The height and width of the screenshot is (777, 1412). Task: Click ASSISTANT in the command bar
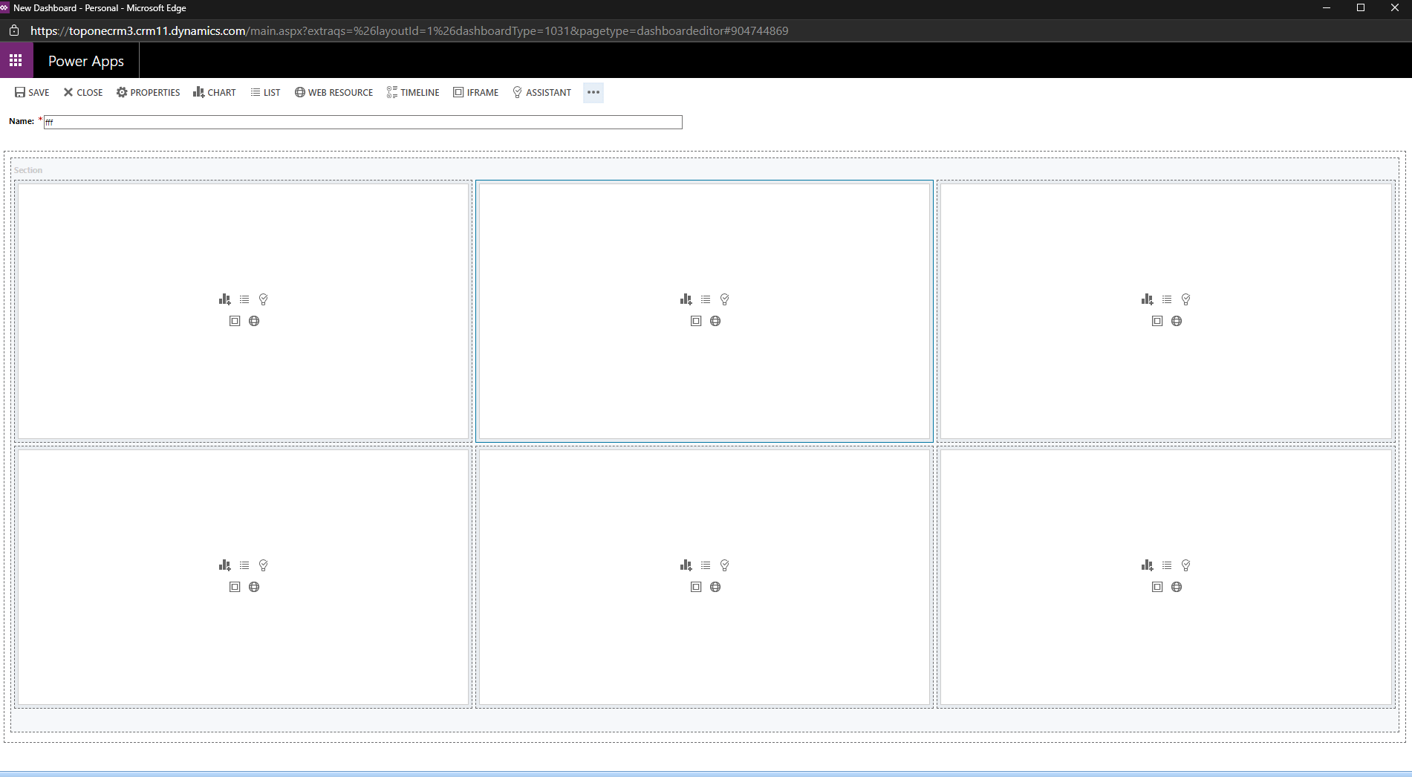tap(542, 92)
